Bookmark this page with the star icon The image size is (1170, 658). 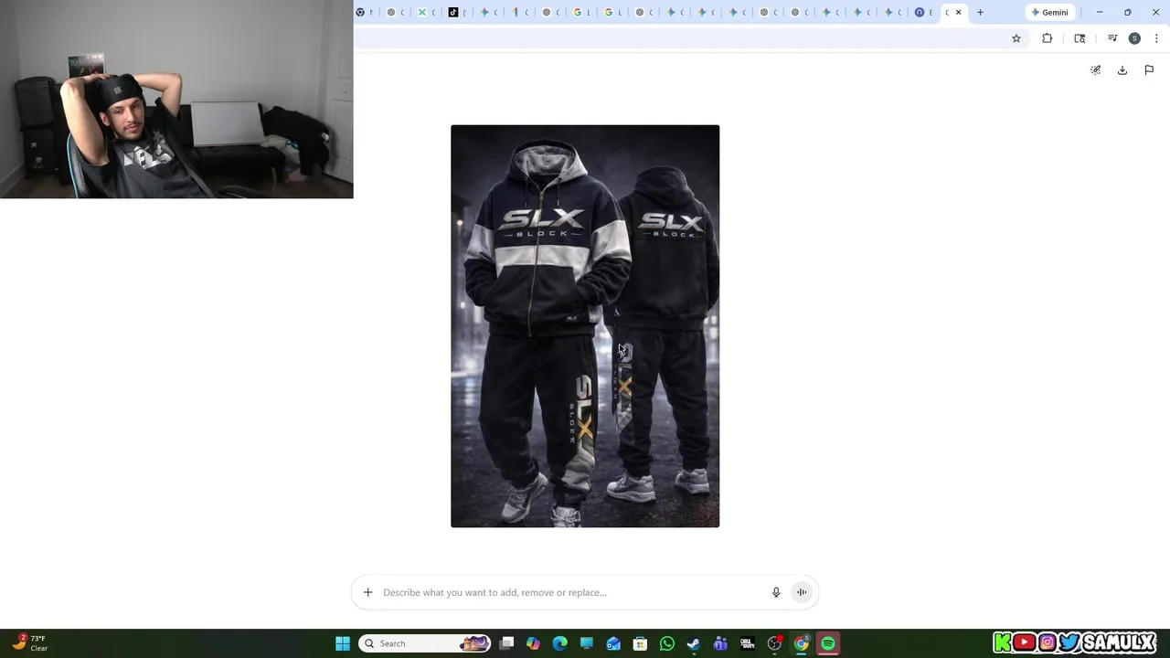1016,38
